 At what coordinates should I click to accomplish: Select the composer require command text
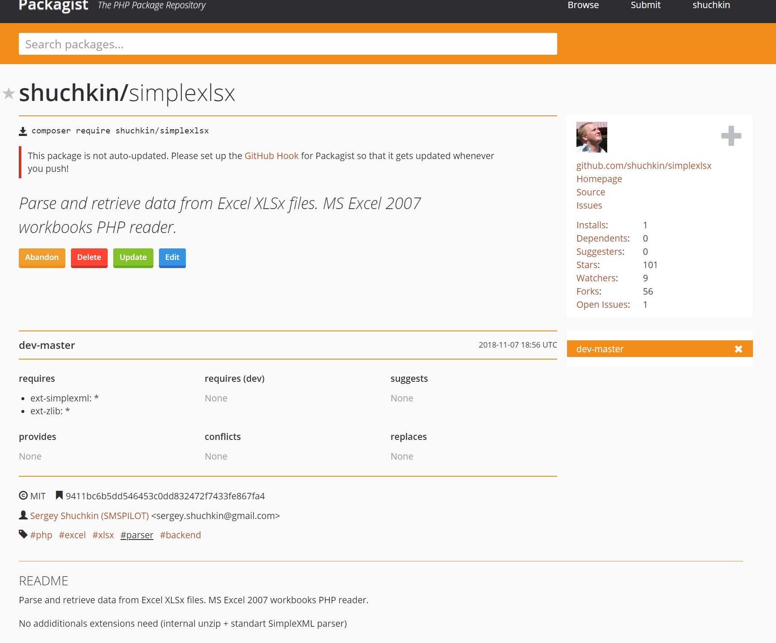[120, 131]
